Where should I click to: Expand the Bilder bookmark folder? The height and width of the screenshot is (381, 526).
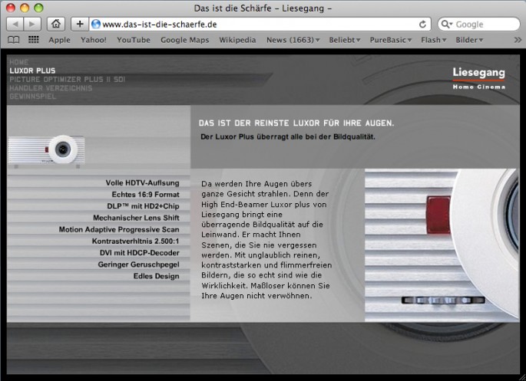[x=469, y=40]
